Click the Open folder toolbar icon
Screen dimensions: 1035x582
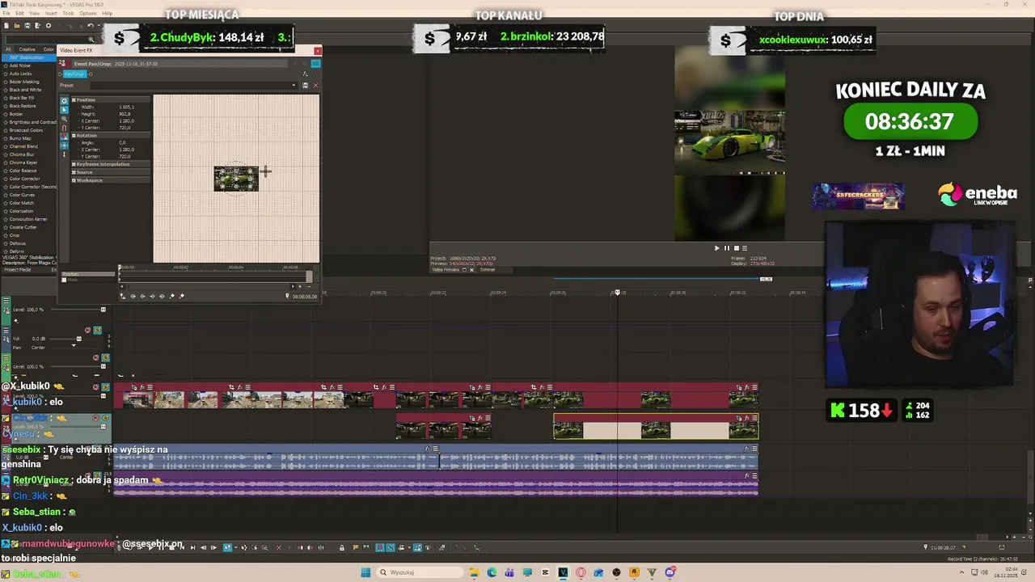17,25
